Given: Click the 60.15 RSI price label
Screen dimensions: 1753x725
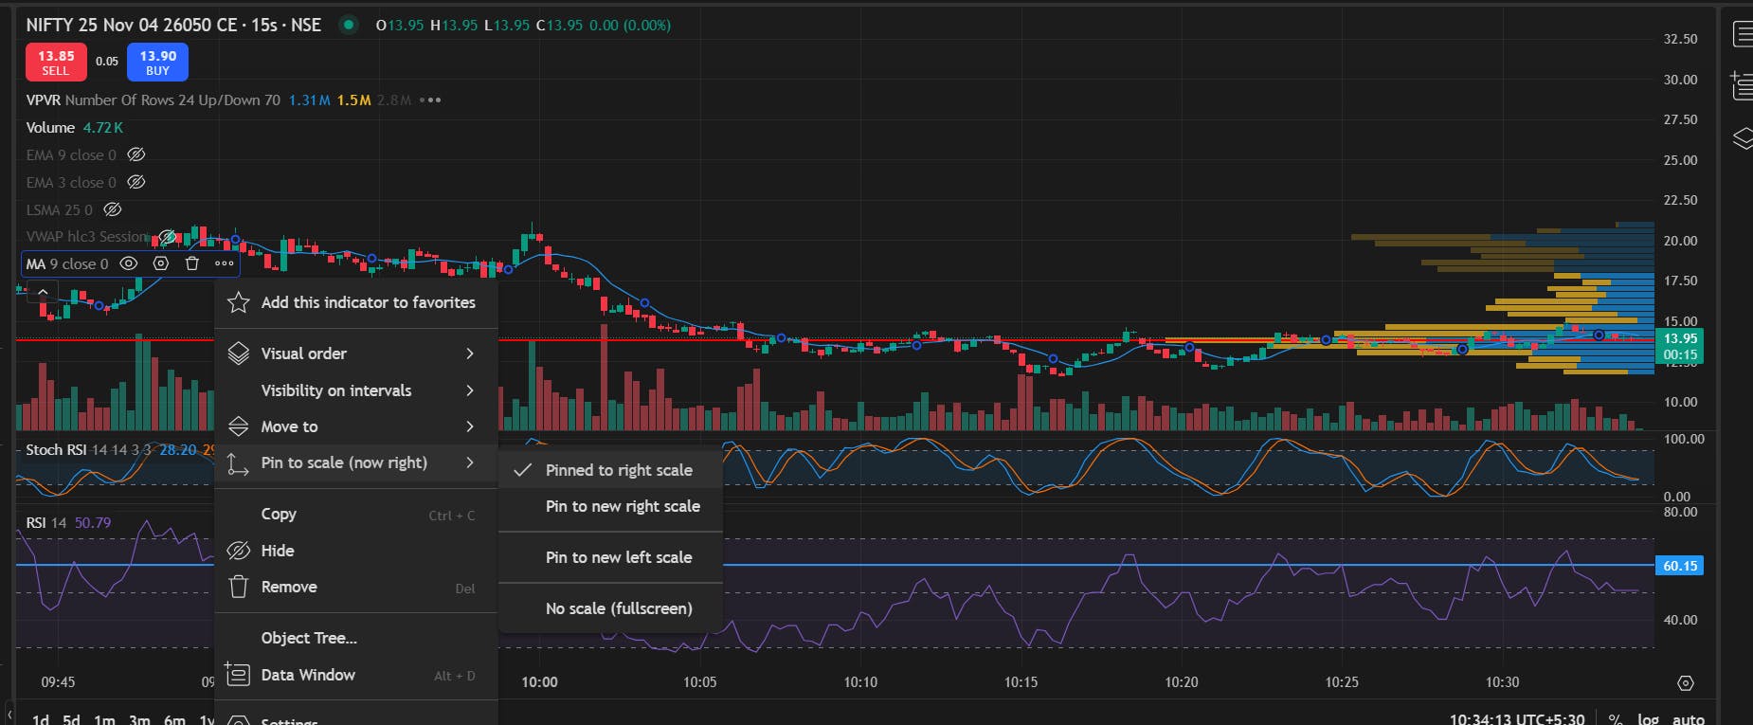Looking at the screenshot, I should pos(1679,566).
